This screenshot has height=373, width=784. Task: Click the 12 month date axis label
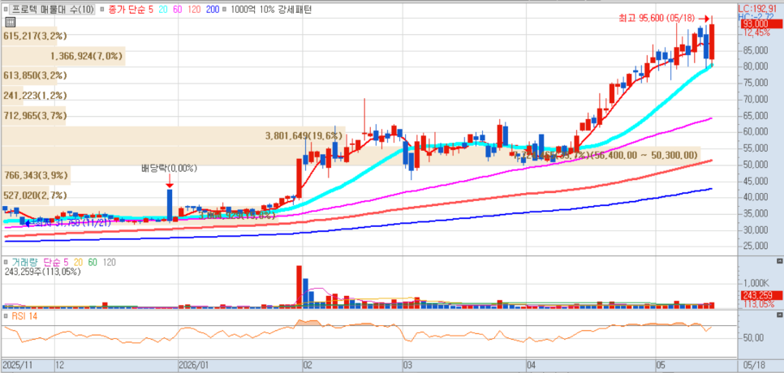pyautogui.click(x=59, y=365)
